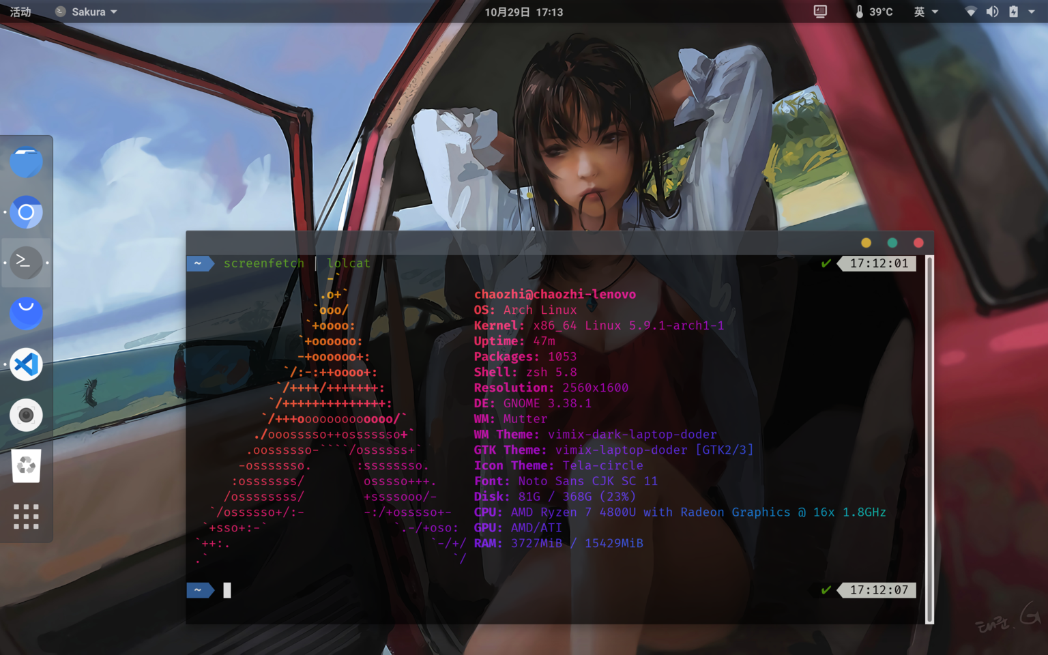Click the 17:12:01 timestamp
The width and height of the screenshot is (1048, 655).
[x=879, y=263]
